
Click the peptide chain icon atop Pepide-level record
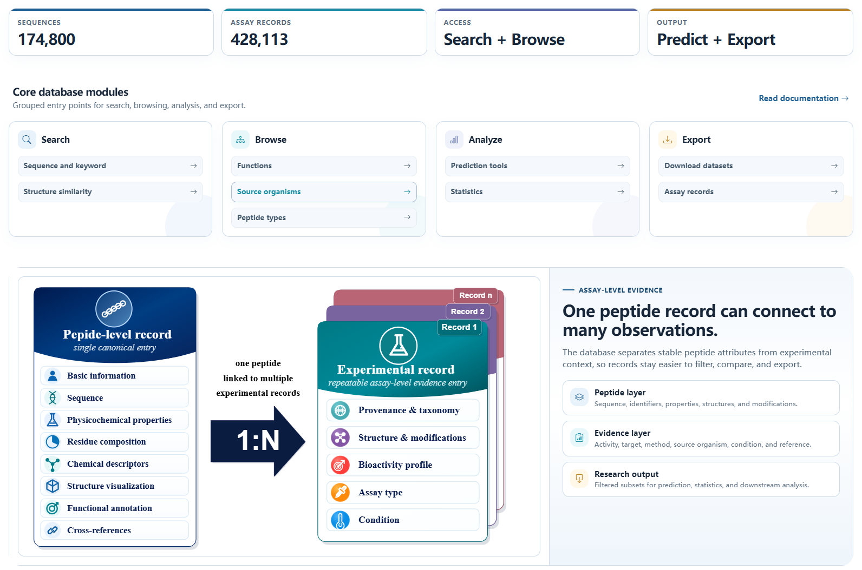(114, 309)
